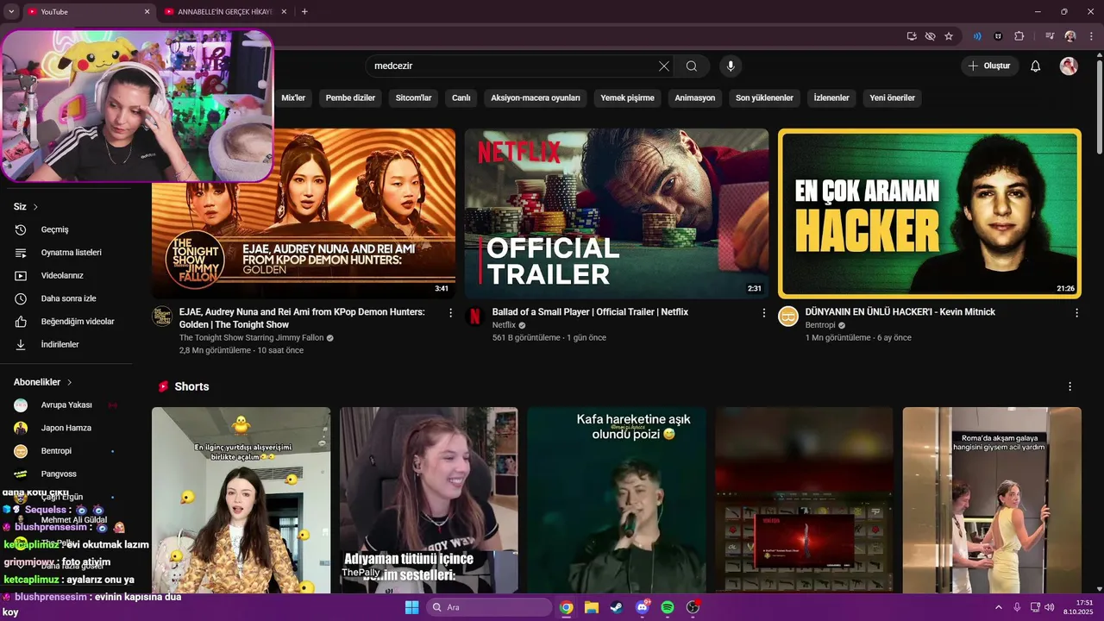Open the Kafa hareketine aşık olundu Short

click(617, 500)
